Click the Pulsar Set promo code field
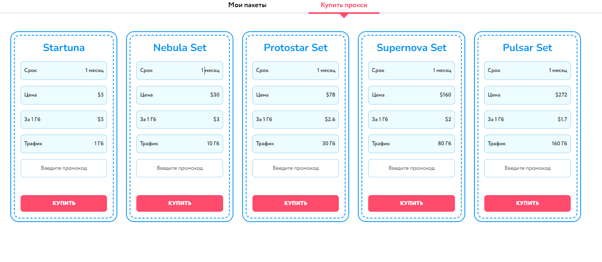 point(527,168)
